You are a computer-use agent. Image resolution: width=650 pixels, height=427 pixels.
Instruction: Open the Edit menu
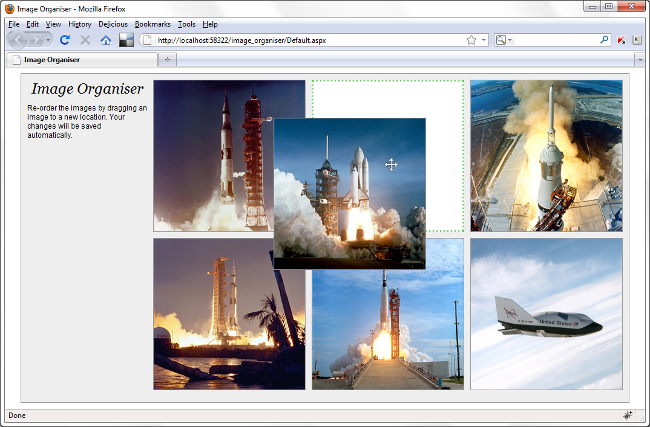[32, 24]
